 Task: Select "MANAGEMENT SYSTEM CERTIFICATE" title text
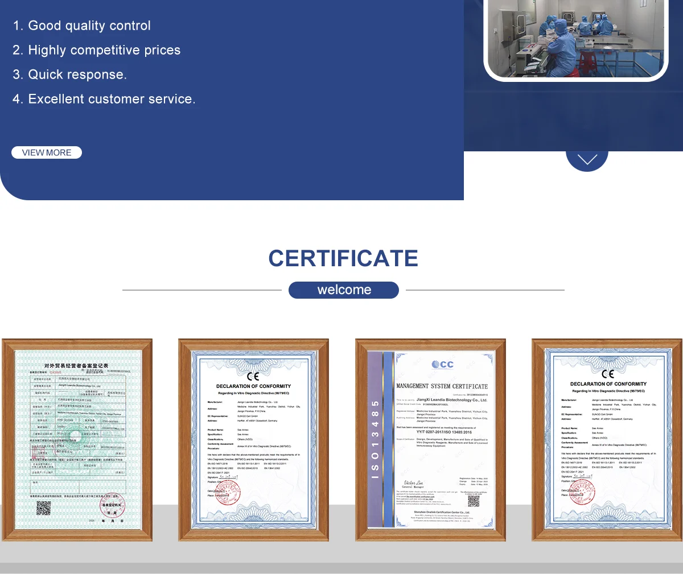(442, 386)
